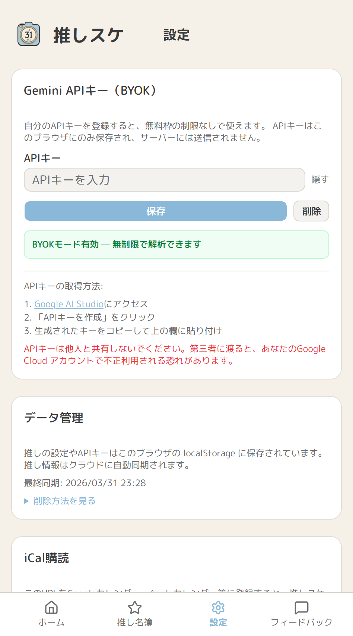The width and height of the screenshot is (353, 636).
Task: Expand the 削除方法を見る details text
Action: 64,501
